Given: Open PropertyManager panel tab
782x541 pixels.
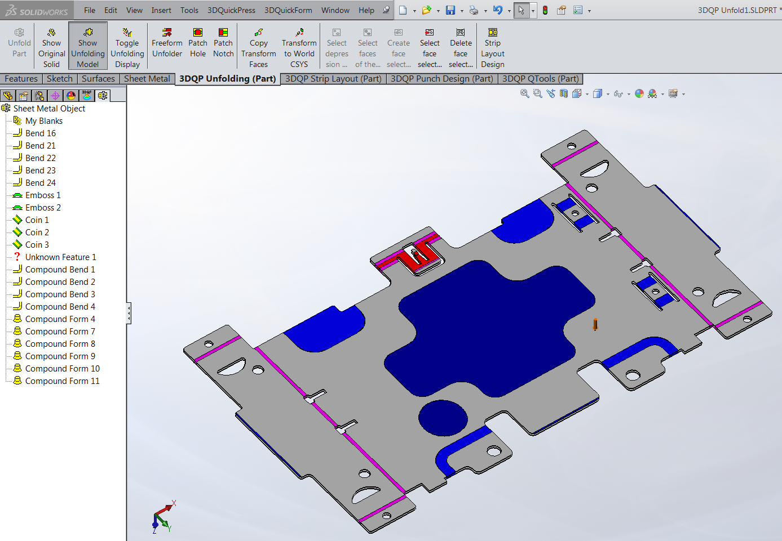Looking at the screenshot, I should [24, 96].
